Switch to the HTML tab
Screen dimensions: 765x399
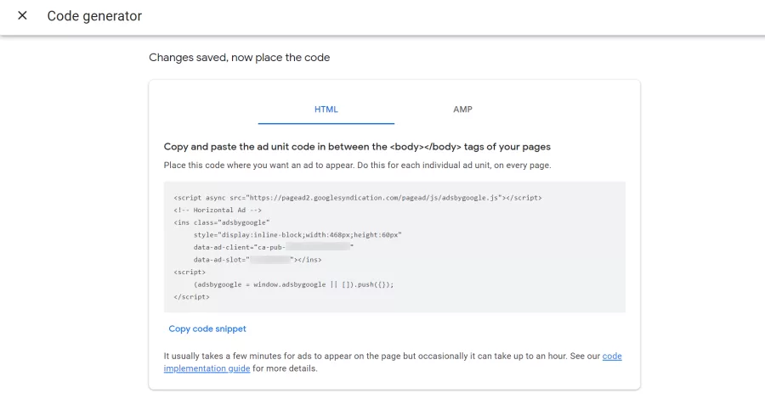point(326,110)
